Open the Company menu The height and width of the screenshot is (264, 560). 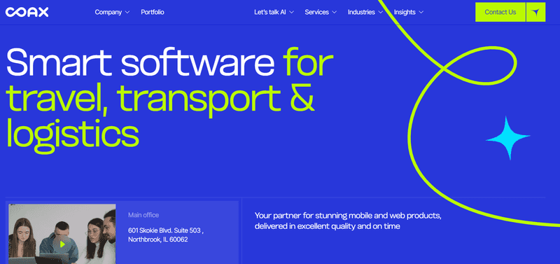click(108, 12)
